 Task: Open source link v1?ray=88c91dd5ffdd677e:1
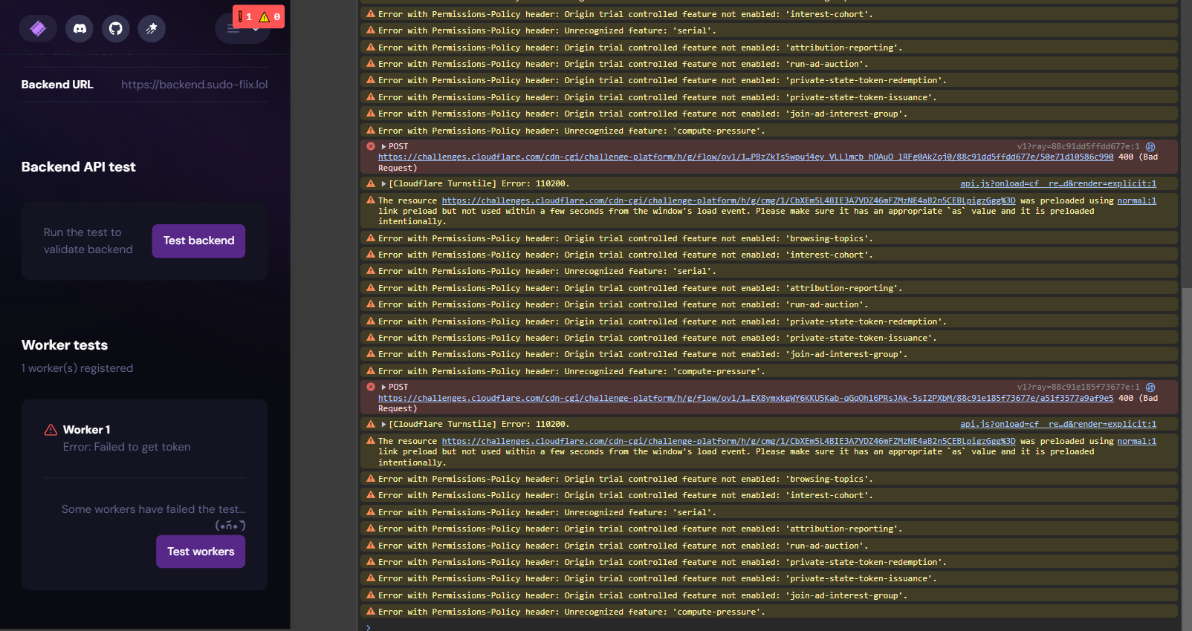point(1078,147)
